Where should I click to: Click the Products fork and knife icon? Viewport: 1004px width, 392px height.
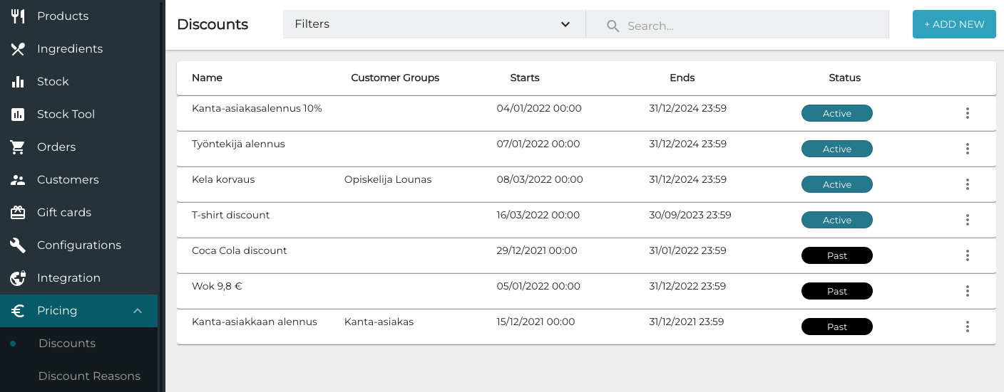coord(18,16)
